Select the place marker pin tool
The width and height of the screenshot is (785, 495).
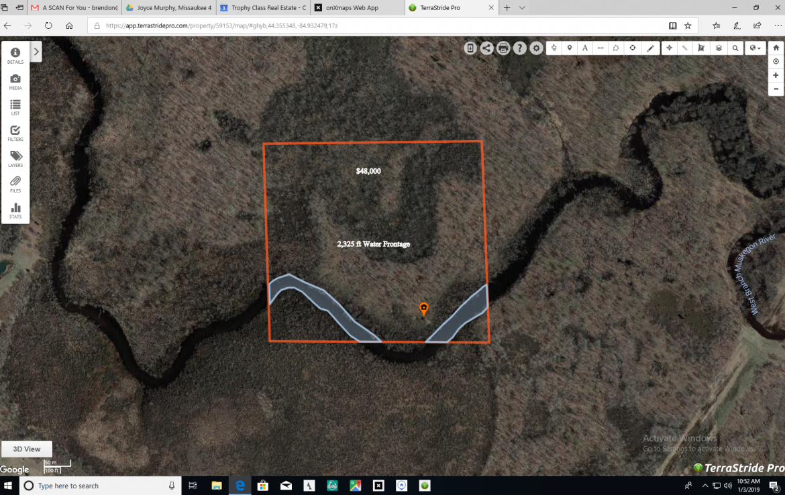[x=570, y=48]
